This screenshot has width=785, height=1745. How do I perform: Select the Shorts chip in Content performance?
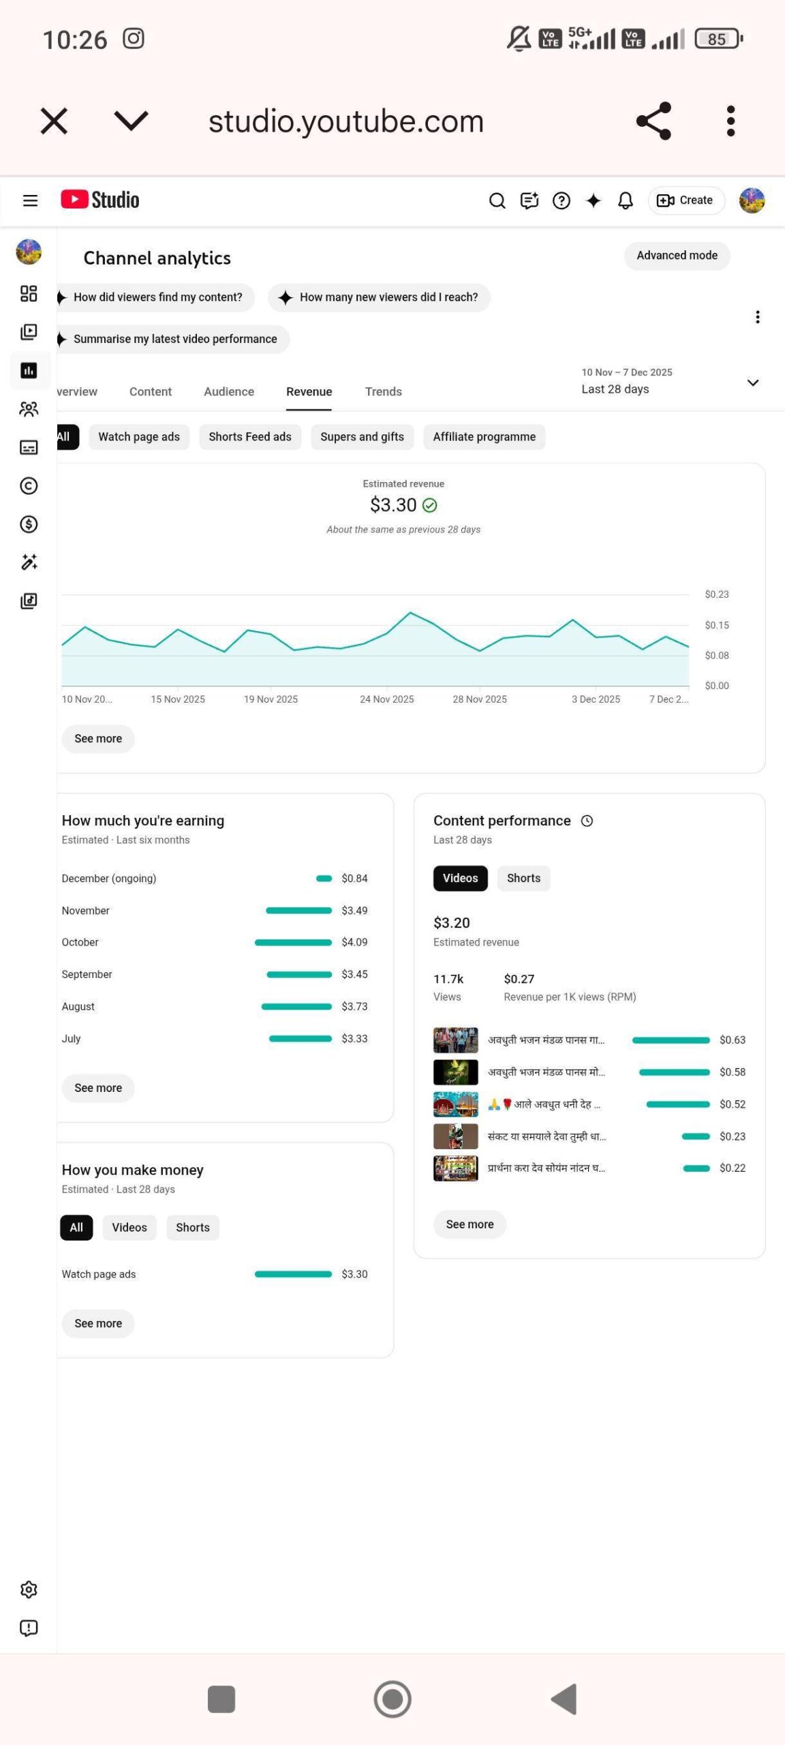[x=523, y=878]
